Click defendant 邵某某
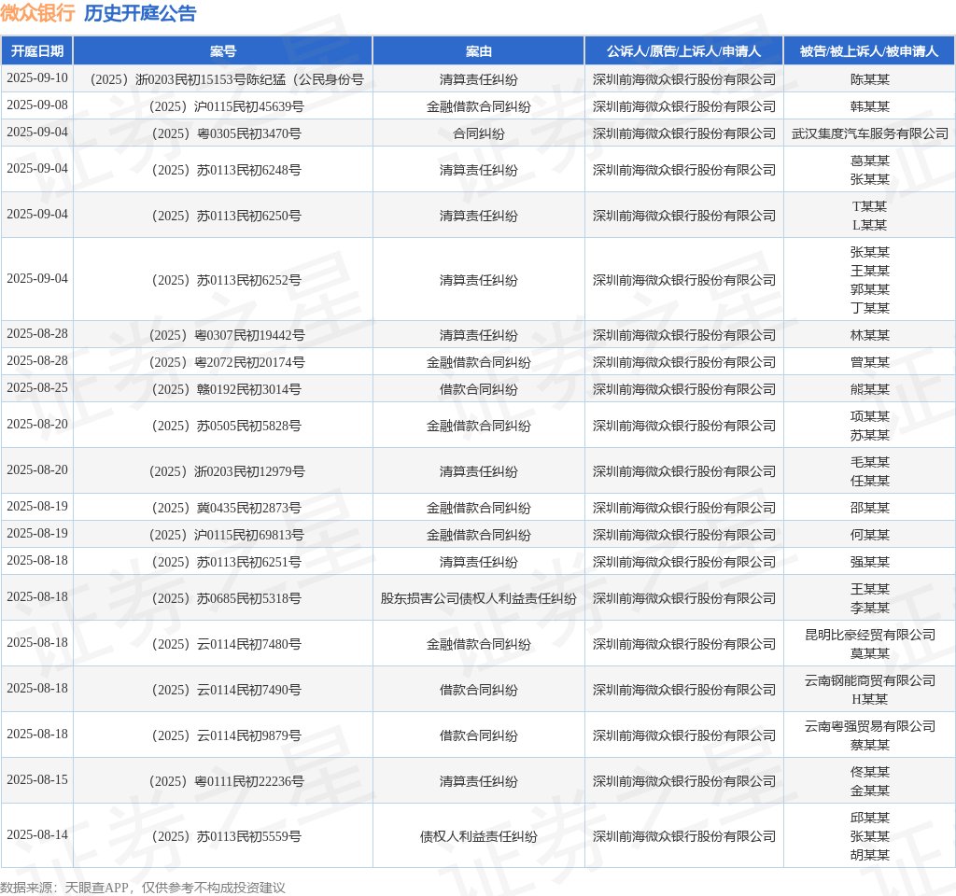The image size is (956, 896). point(870,508)
